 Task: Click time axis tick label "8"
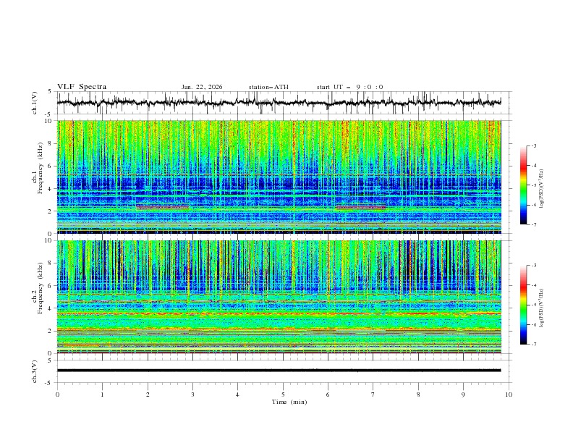pos(418,395)
